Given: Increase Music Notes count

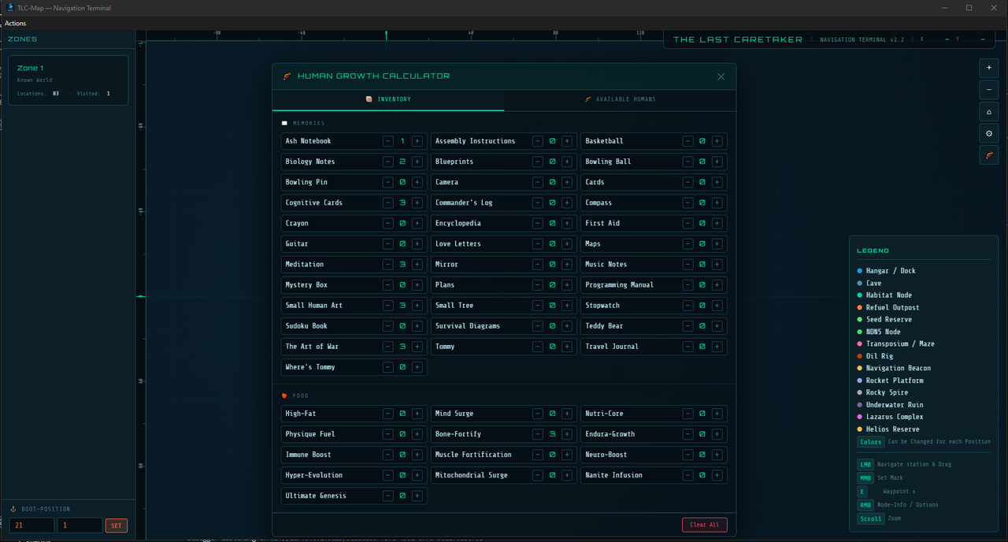Looking at the screenshot, I should point(717,264).
